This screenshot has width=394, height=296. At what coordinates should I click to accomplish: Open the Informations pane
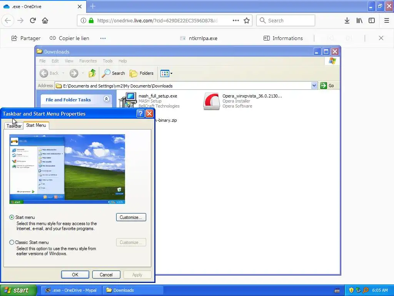(283, 38)
